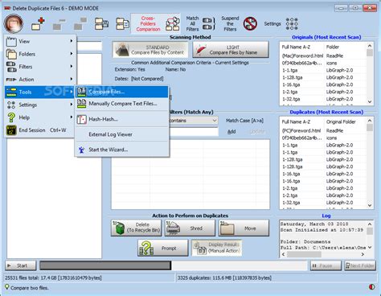Viewport: 381px width, 296px height.
Task: Open the Settings submenu in the menu
Action: click(x=39, y=105)
